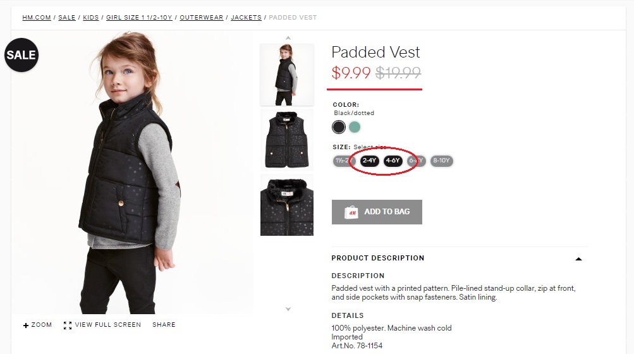Collapse the Product Description section

click(578, 259)
